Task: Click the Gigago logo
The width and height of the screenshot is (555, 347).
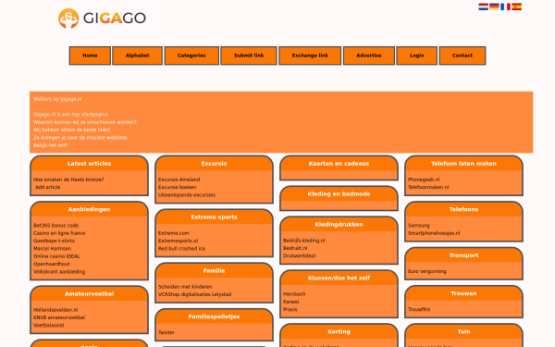Action: point(103,19)
